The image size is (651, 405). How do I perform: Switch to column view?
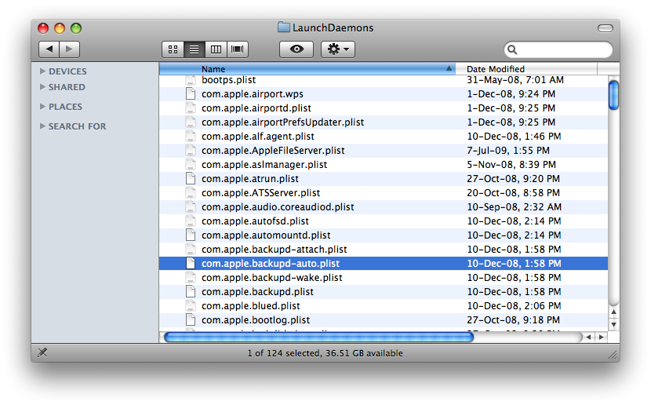pyautogui.click(x=216, y=49)
